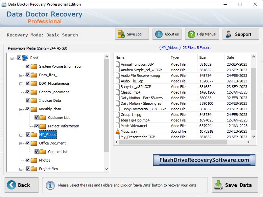This screenshot has width=263, height=197.
Task: Click the info icon next to recovery instructions
Action: (x=50, y=185)
